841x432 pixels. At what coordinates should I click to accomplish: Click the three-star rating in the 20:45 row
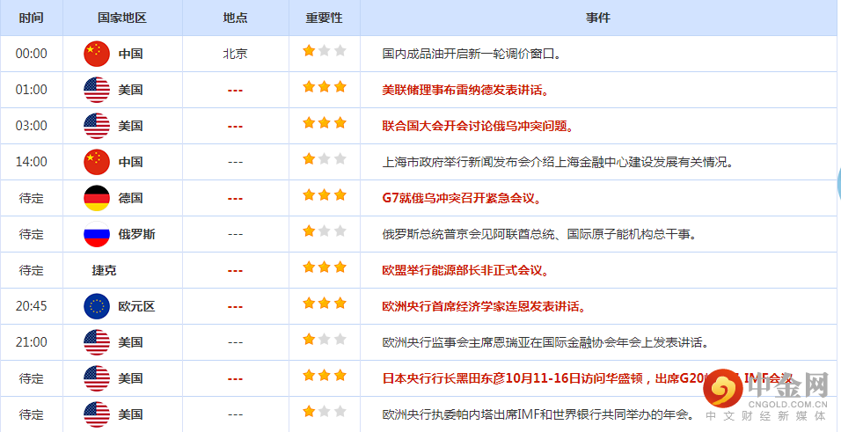coord(325,304)
